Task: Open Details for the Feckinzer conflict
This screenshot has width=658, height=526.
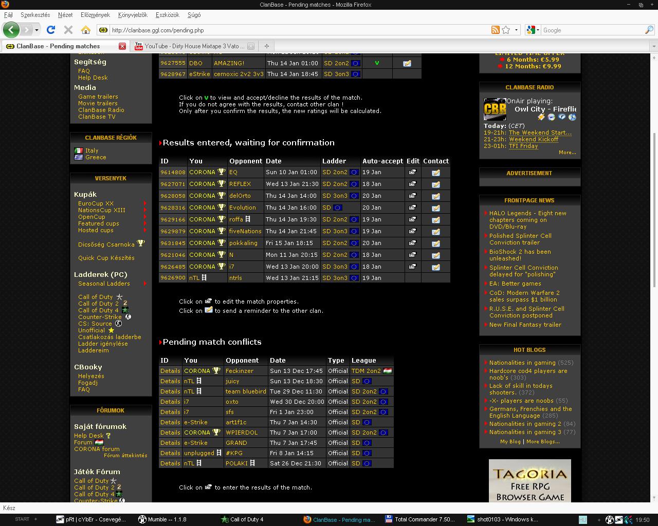Action: [x=170, y=371]
